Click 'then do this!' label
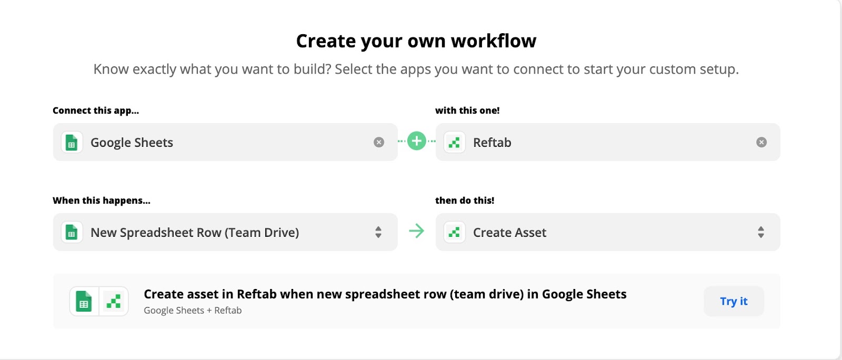The height and width of the screenshot is (360, 842). (465, 201)
